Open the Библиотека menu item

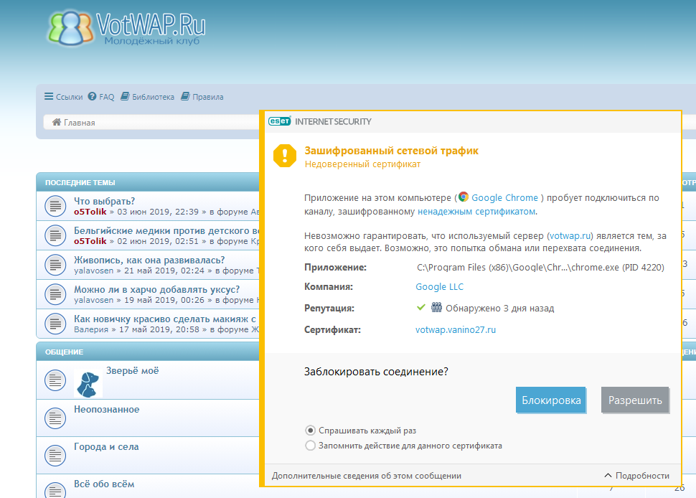click(148, 97)
